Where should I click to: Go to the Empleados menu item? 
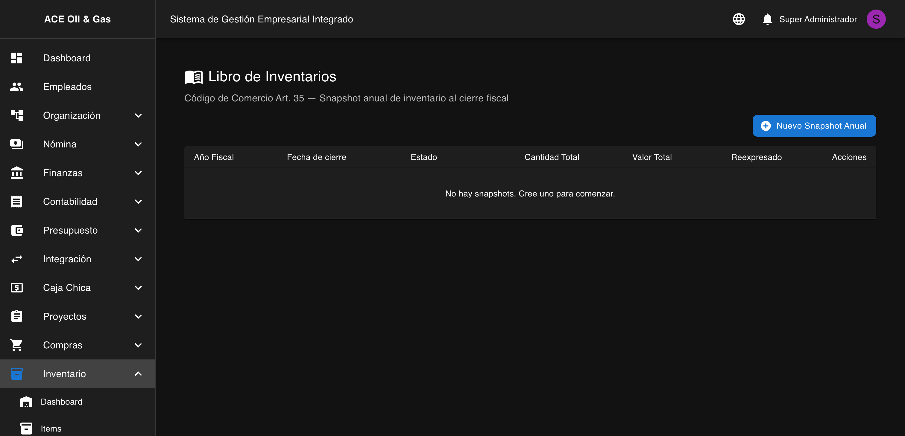(x=77, y=87)
